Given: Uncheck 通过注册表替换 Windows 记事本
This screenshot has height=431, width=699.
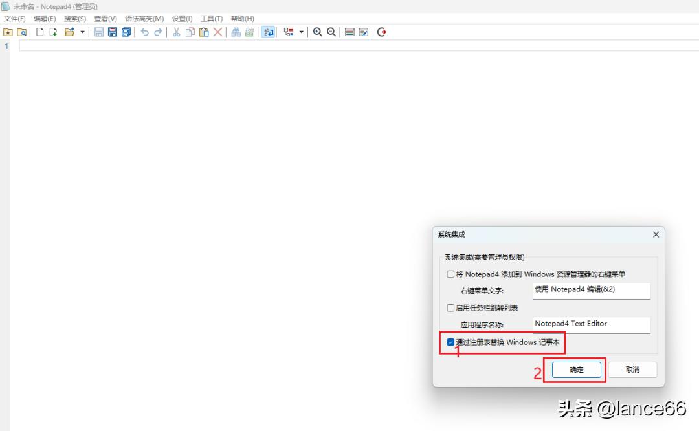Looking at the screenshot, I should coord(450,342).
